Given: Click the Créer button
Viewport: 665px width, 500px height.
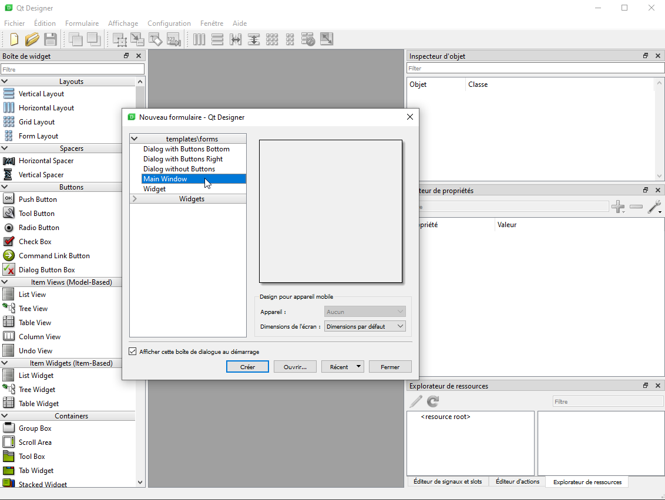Looking at the screenshot, I should [248, 367].
